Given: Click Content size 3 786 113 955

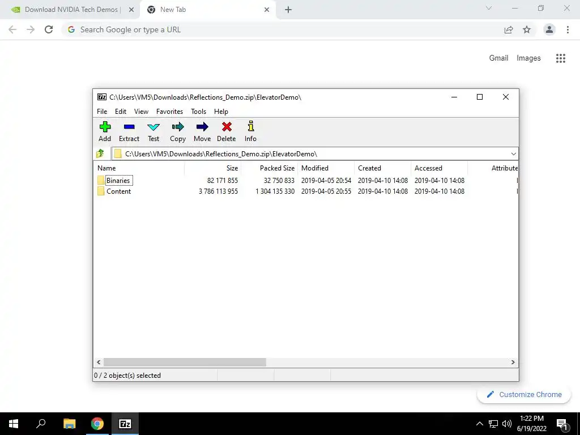Looking at the screenshot, I should point(218,191).
